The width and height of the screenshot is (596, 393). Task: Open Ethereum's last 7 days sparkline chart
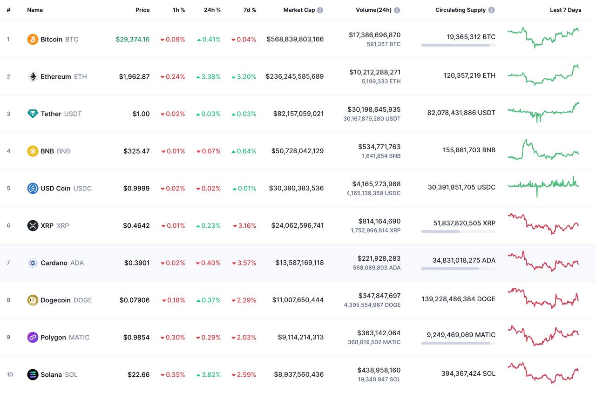coord(543,75)
